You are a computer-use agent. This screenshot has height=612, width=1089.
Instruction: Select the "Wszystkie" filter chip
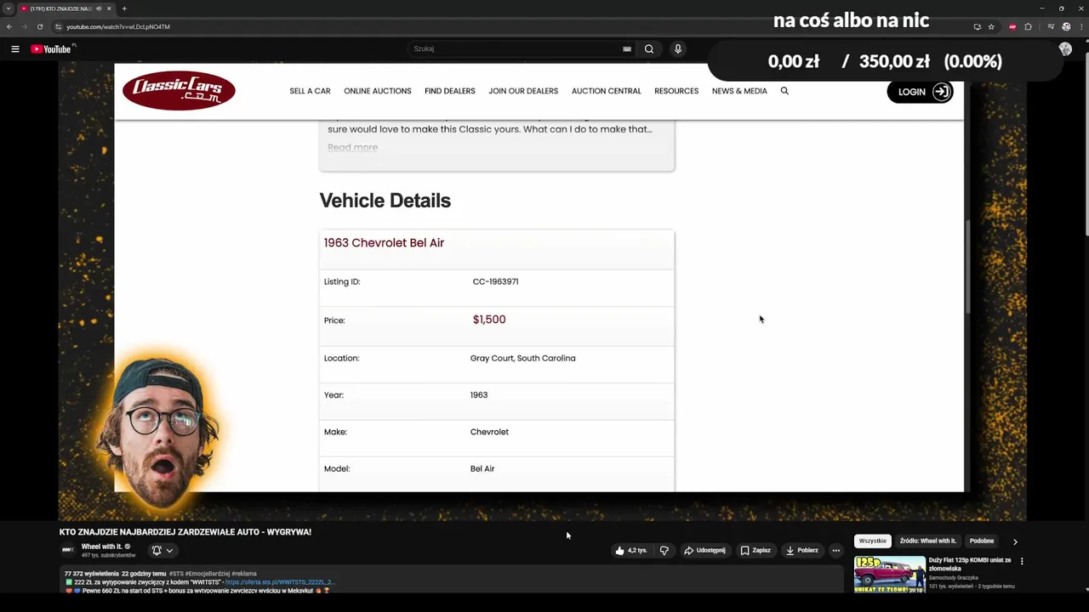(872, 541)
